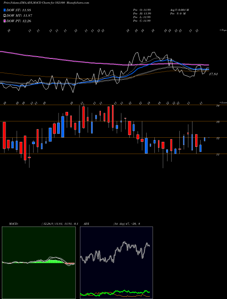Click the MACD '(12,26,9) 11.81, 11.91, -0.1' readout
This screenshot has height=299, width=227.
[59, 224]
